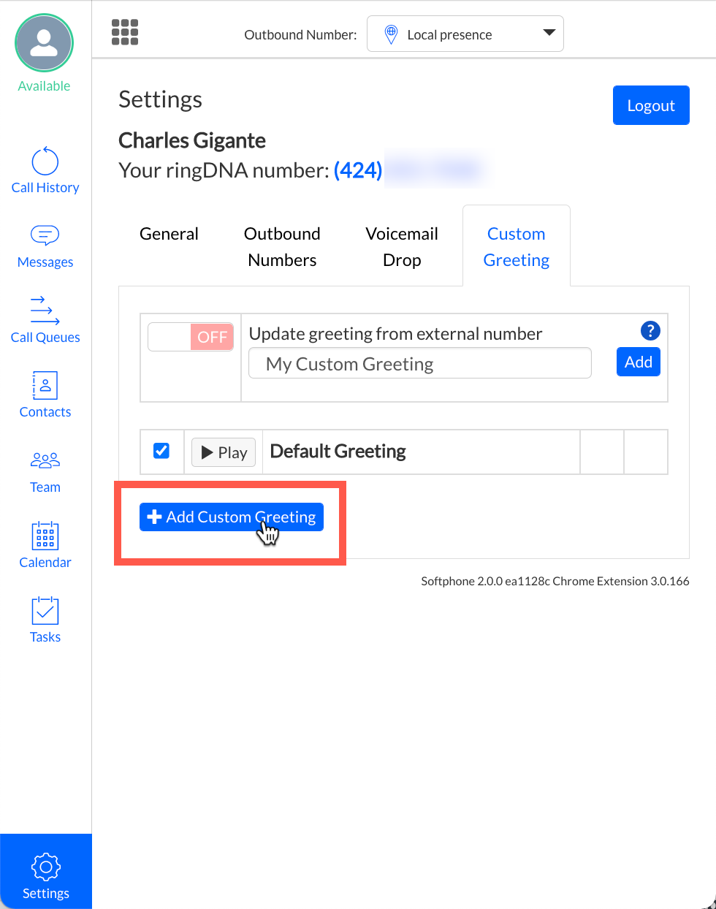
Task: Click the My Custom Greeting input field
Action: (x=419, y=364)
